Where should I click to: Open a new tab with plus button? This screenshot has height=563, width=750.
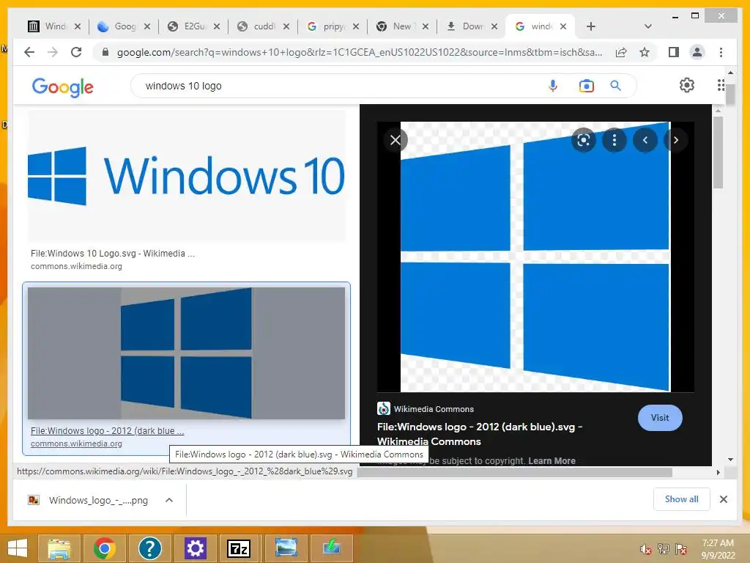click(591, 26)
